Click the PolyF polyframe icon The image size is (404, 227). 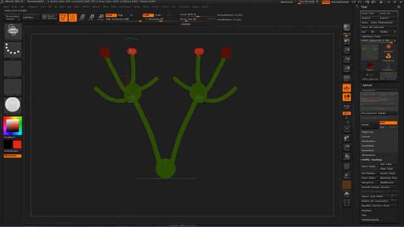pos(347,166)
